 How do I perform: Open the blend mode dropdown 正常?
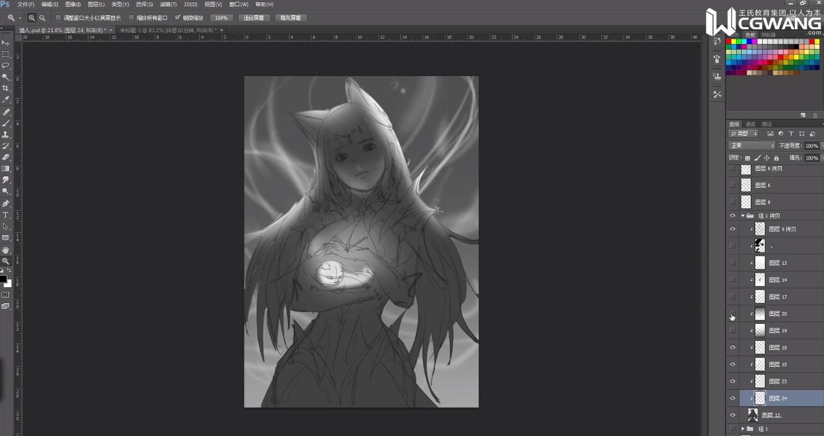751,146
